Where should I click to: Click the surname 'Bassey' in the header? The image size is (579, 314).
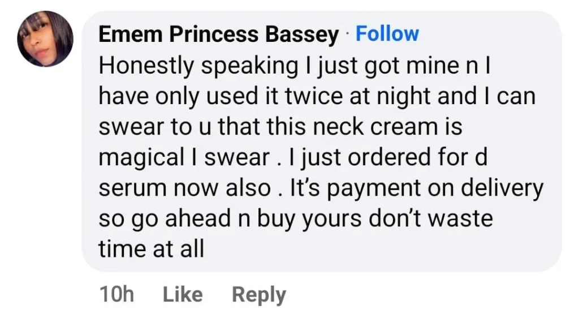click(x=305, y=35)
